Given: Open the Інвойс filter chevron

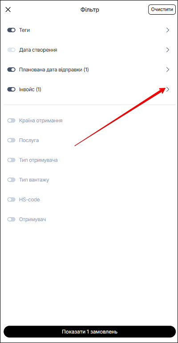Looking at the screenshot, I should pyautogui.click(x=168, y=89).
